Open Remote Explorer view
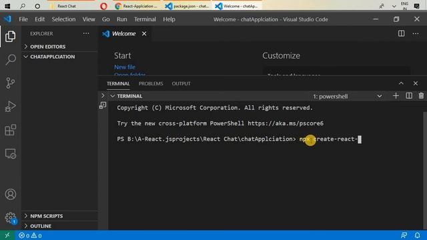 click(x=11, y=154)
